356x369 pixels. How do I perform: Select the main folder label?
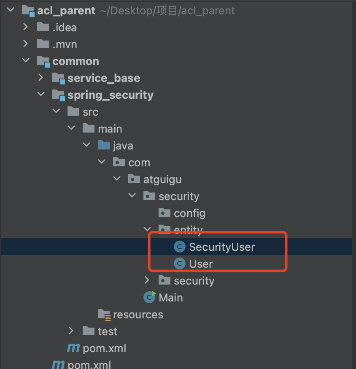click(110, 129)
